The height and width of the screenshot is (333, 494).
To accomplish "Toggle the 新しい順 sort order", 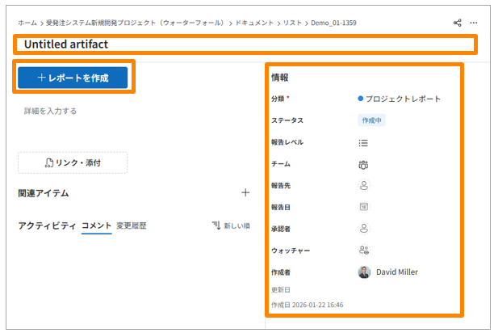I will point(231,226).
